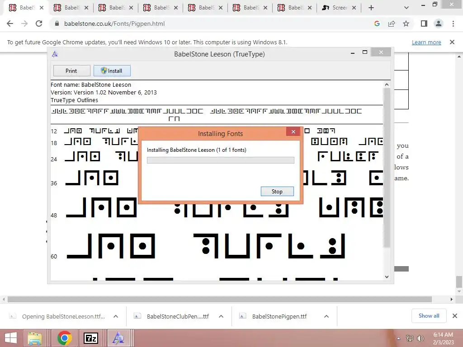
Task: Click Show all downloads
Action: pyautogui.click(x=429, y=316)
